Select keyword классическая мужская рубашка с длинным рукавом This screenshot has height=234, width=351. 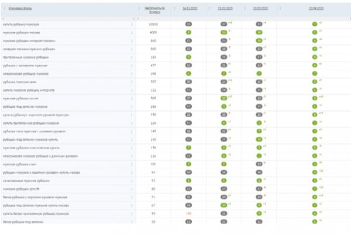40,156
